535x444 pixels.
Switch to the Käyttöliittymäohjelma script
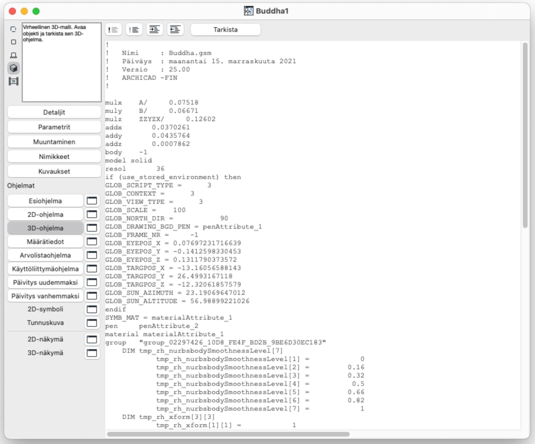tap(45, 268)
